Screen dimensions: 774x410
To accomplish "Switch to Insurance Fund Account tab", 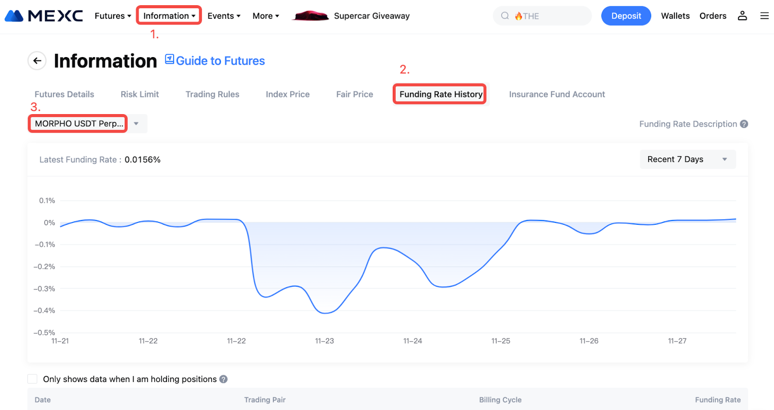I will [x=557, y=94].
